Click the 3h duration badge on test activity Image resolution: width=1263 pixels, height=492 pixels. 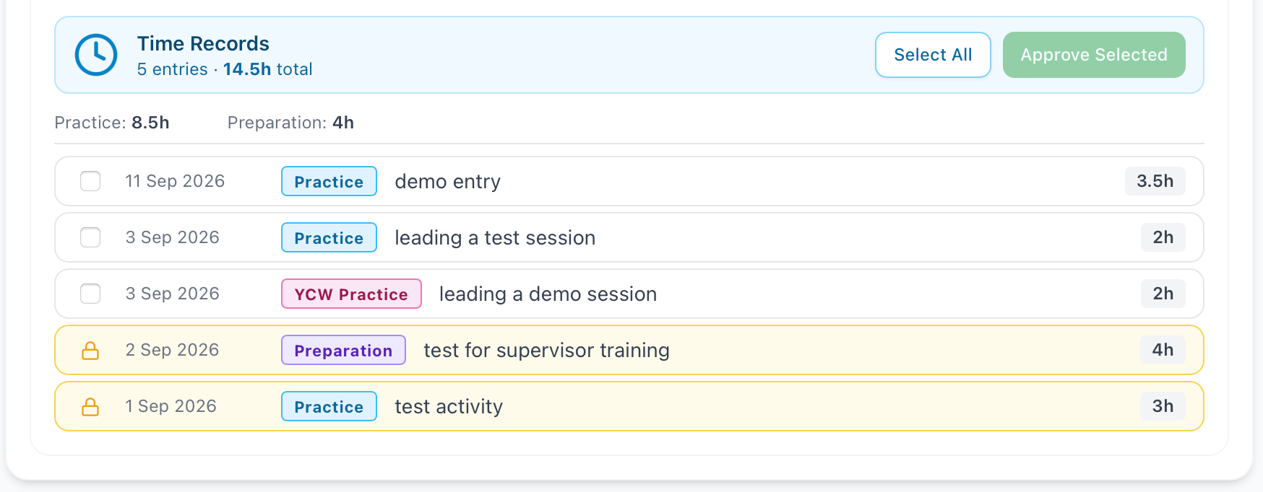click(1163, 406)
